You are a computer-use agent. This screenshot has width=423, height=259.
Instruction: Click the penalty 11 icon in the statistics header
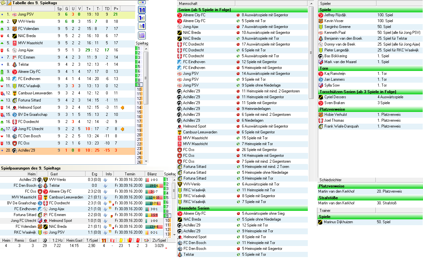pyautogui.click(x=104, y=240)
